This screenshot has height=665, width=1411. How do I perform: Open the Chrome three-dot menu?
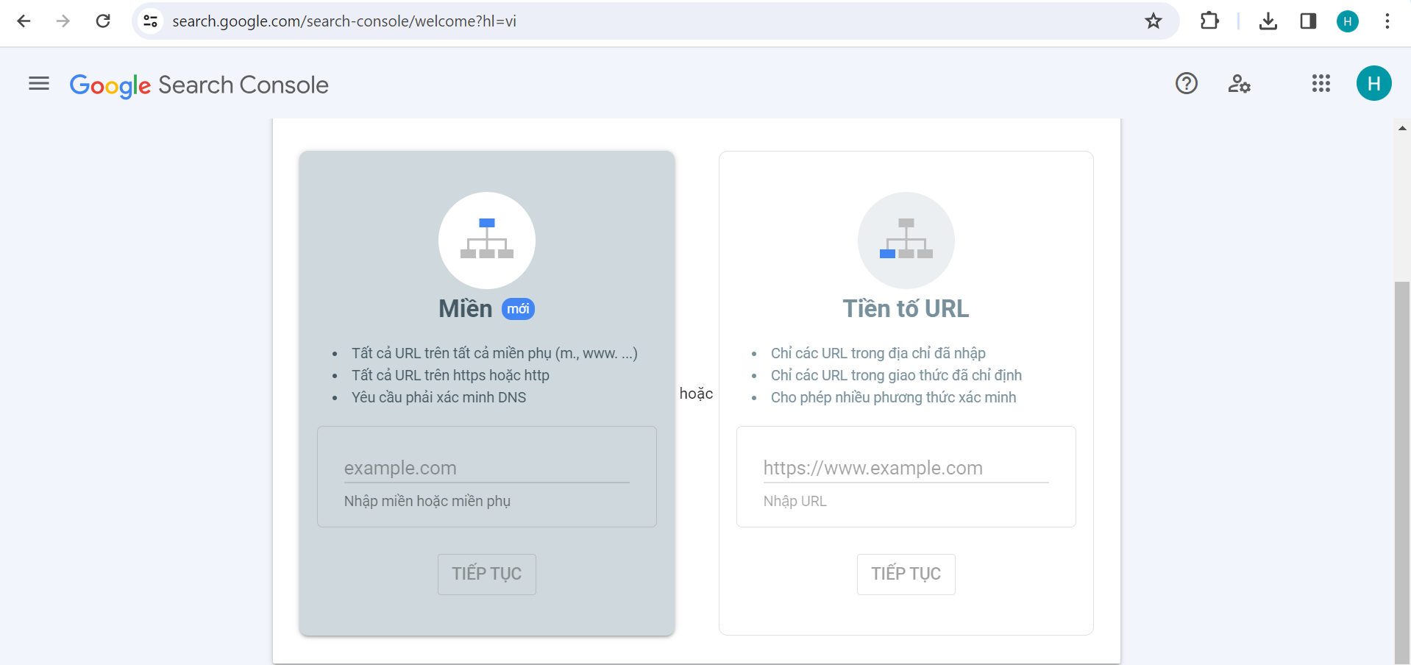pyautogui.click(x=1387, y=21)
